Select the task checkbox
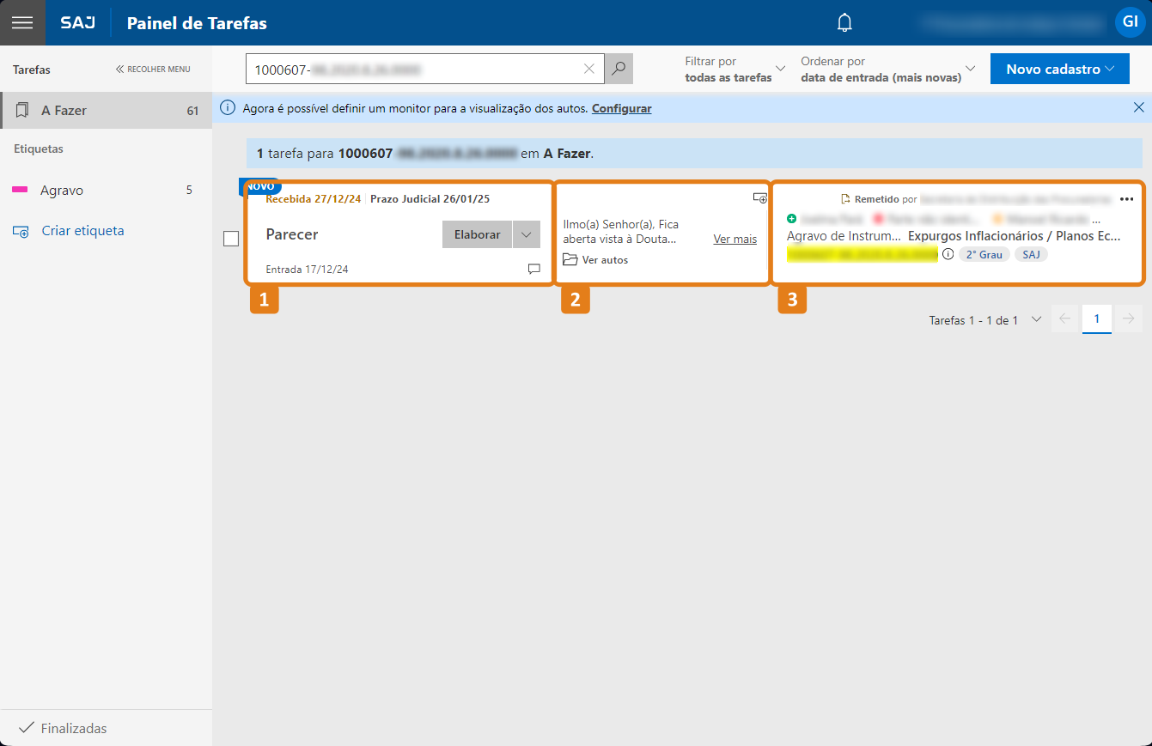This screenshot has height=746, width=1152. [231, 239]
